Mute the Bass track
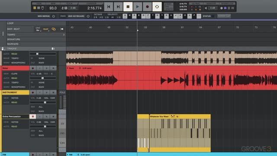The image size is (277, 156). coord(53,68)
